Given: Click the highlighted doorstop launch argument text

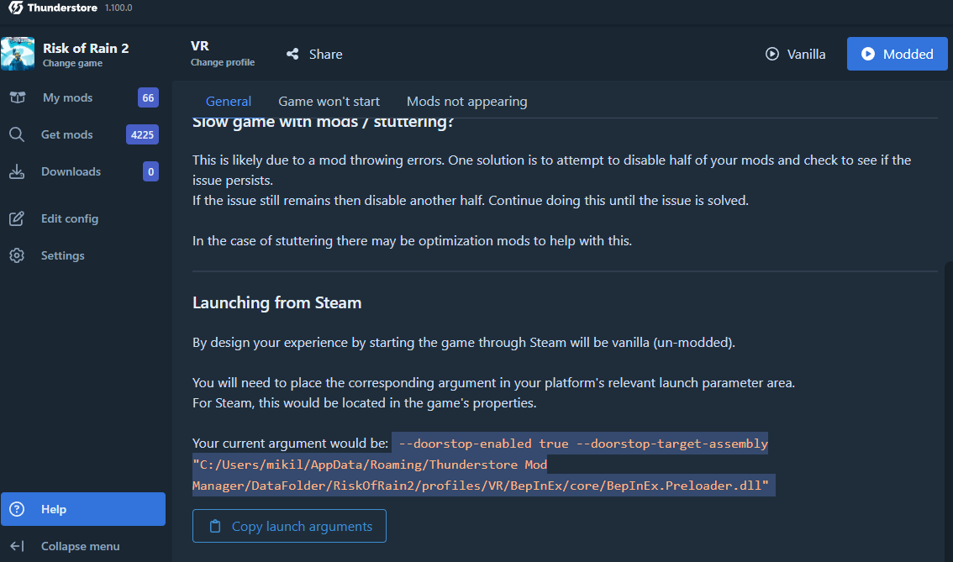Looking at the screenshot, I should coord(484,465).
